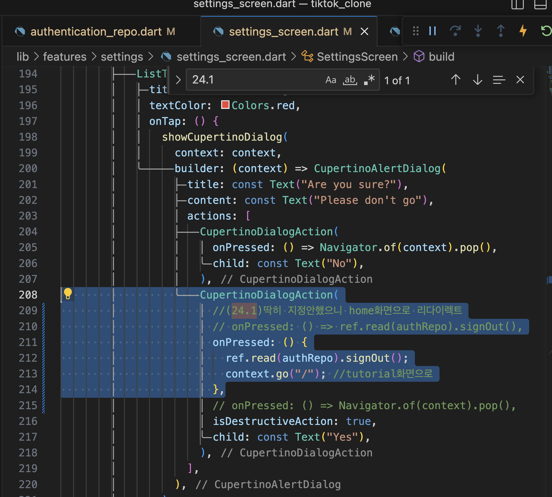Pause the debug session
Viewport: 552px width, 497px height.
(x=433, y=31)
